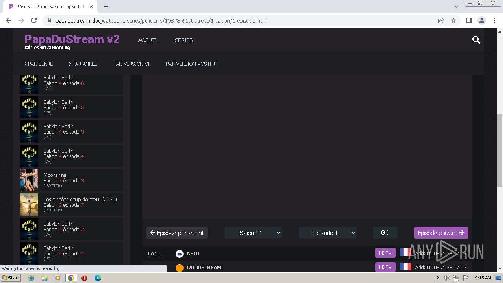Screen dimensions: 503x283
Task: Open the SÉRIES menu item
Action: coord(184,40)
